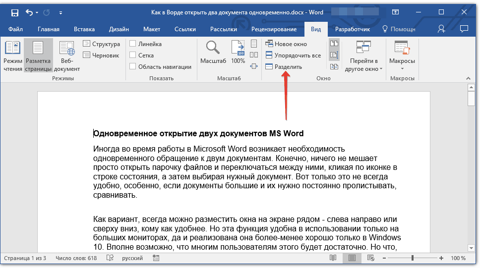The width and height of the screenshot is (480, 268).
Task: Check the Navigation Pane (Область навигации) box
Action: pyautogui.click(x=133, y=67)
